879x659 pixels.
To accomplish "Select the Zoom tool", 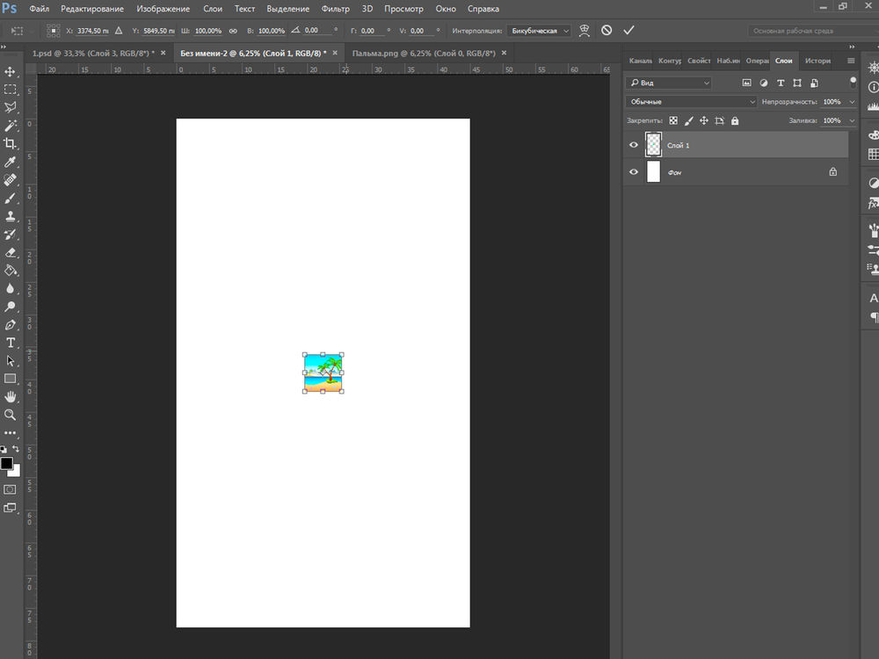I will coord(11,415).
